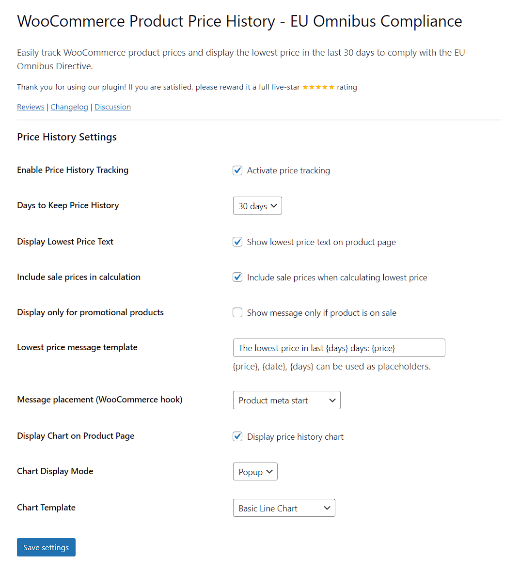The image size is (520, 571).
Task: Open the 30 days dropdown
Action: (x=257, y=206)
